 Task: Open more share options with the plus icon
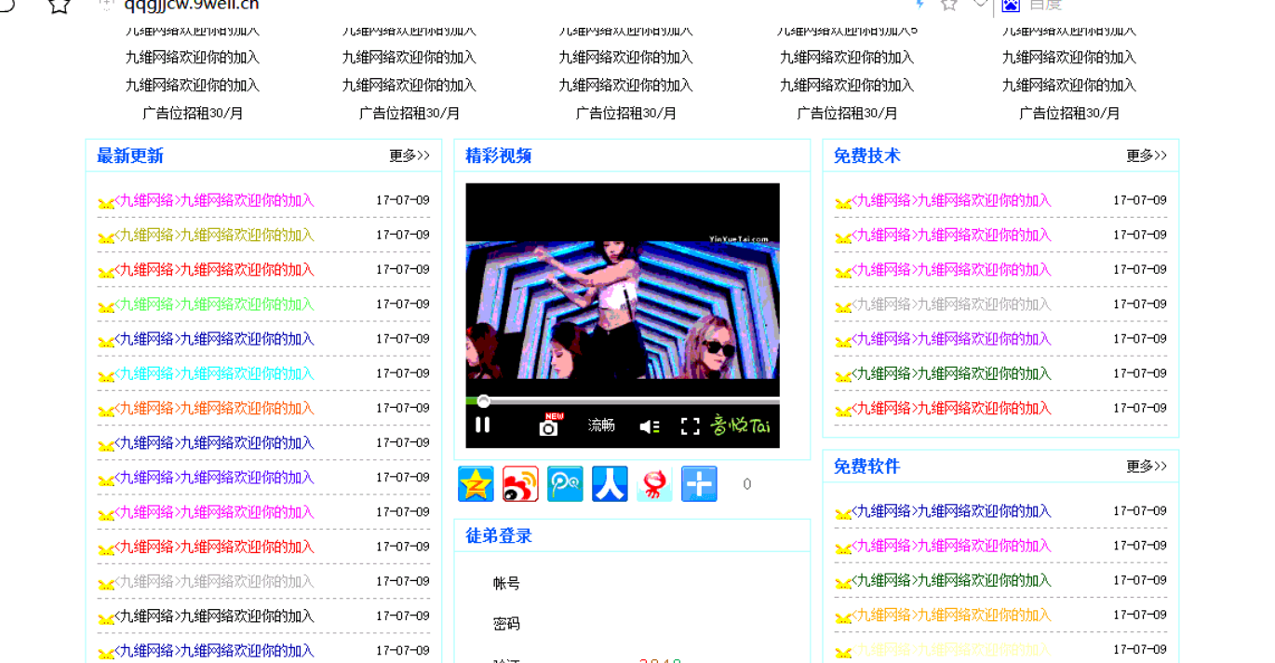click(699, 484)
